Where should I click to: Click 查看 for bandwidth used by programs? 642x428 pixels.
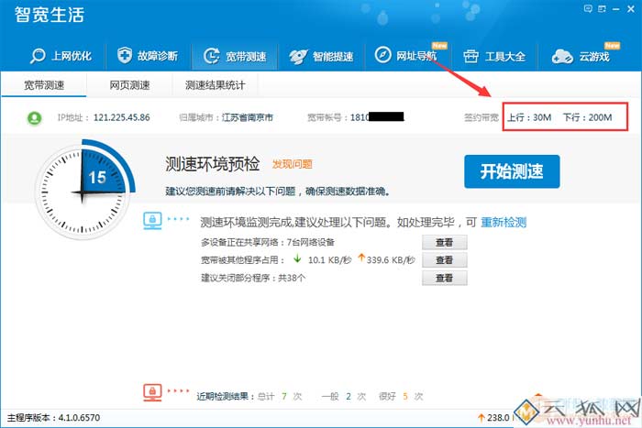tap(444, 260)
